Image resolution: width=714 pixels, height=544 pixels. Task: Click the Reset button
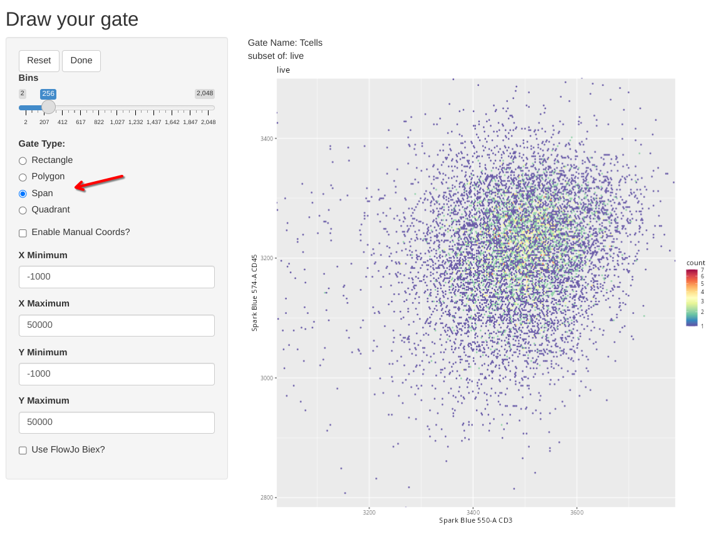click(x=39, y=61)
